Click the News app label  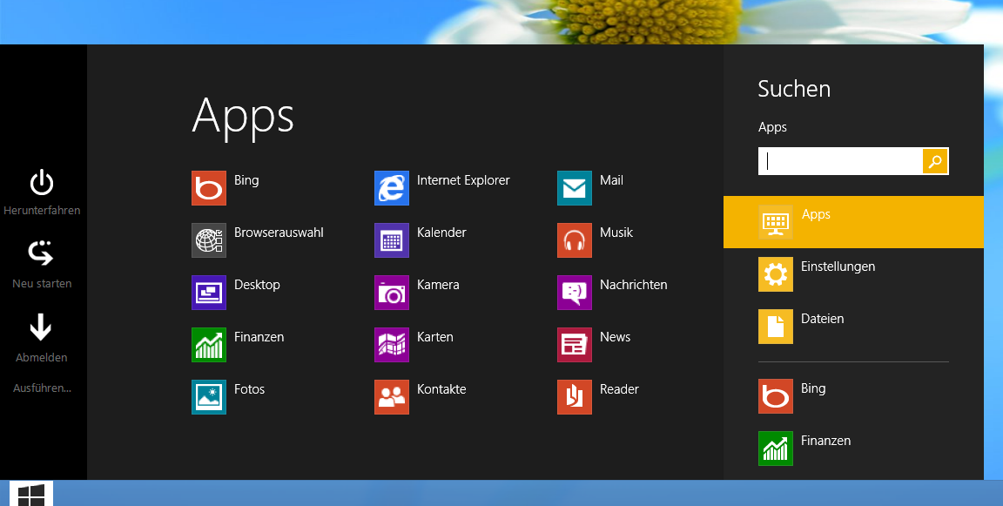616,337
